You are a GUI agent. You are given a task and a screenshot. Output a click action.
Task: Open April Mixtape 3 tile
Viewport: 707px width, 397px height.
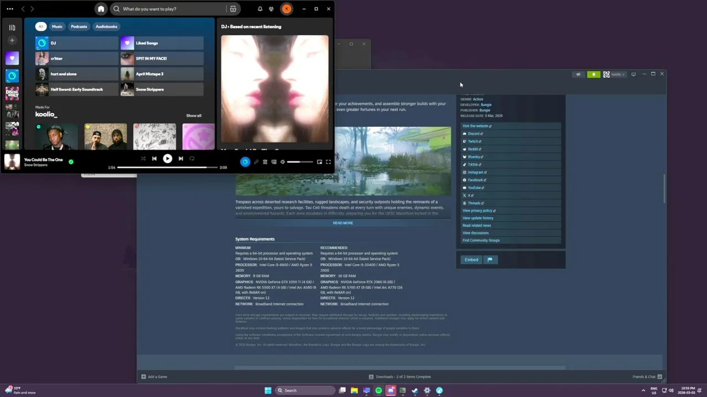coord(162,74)
